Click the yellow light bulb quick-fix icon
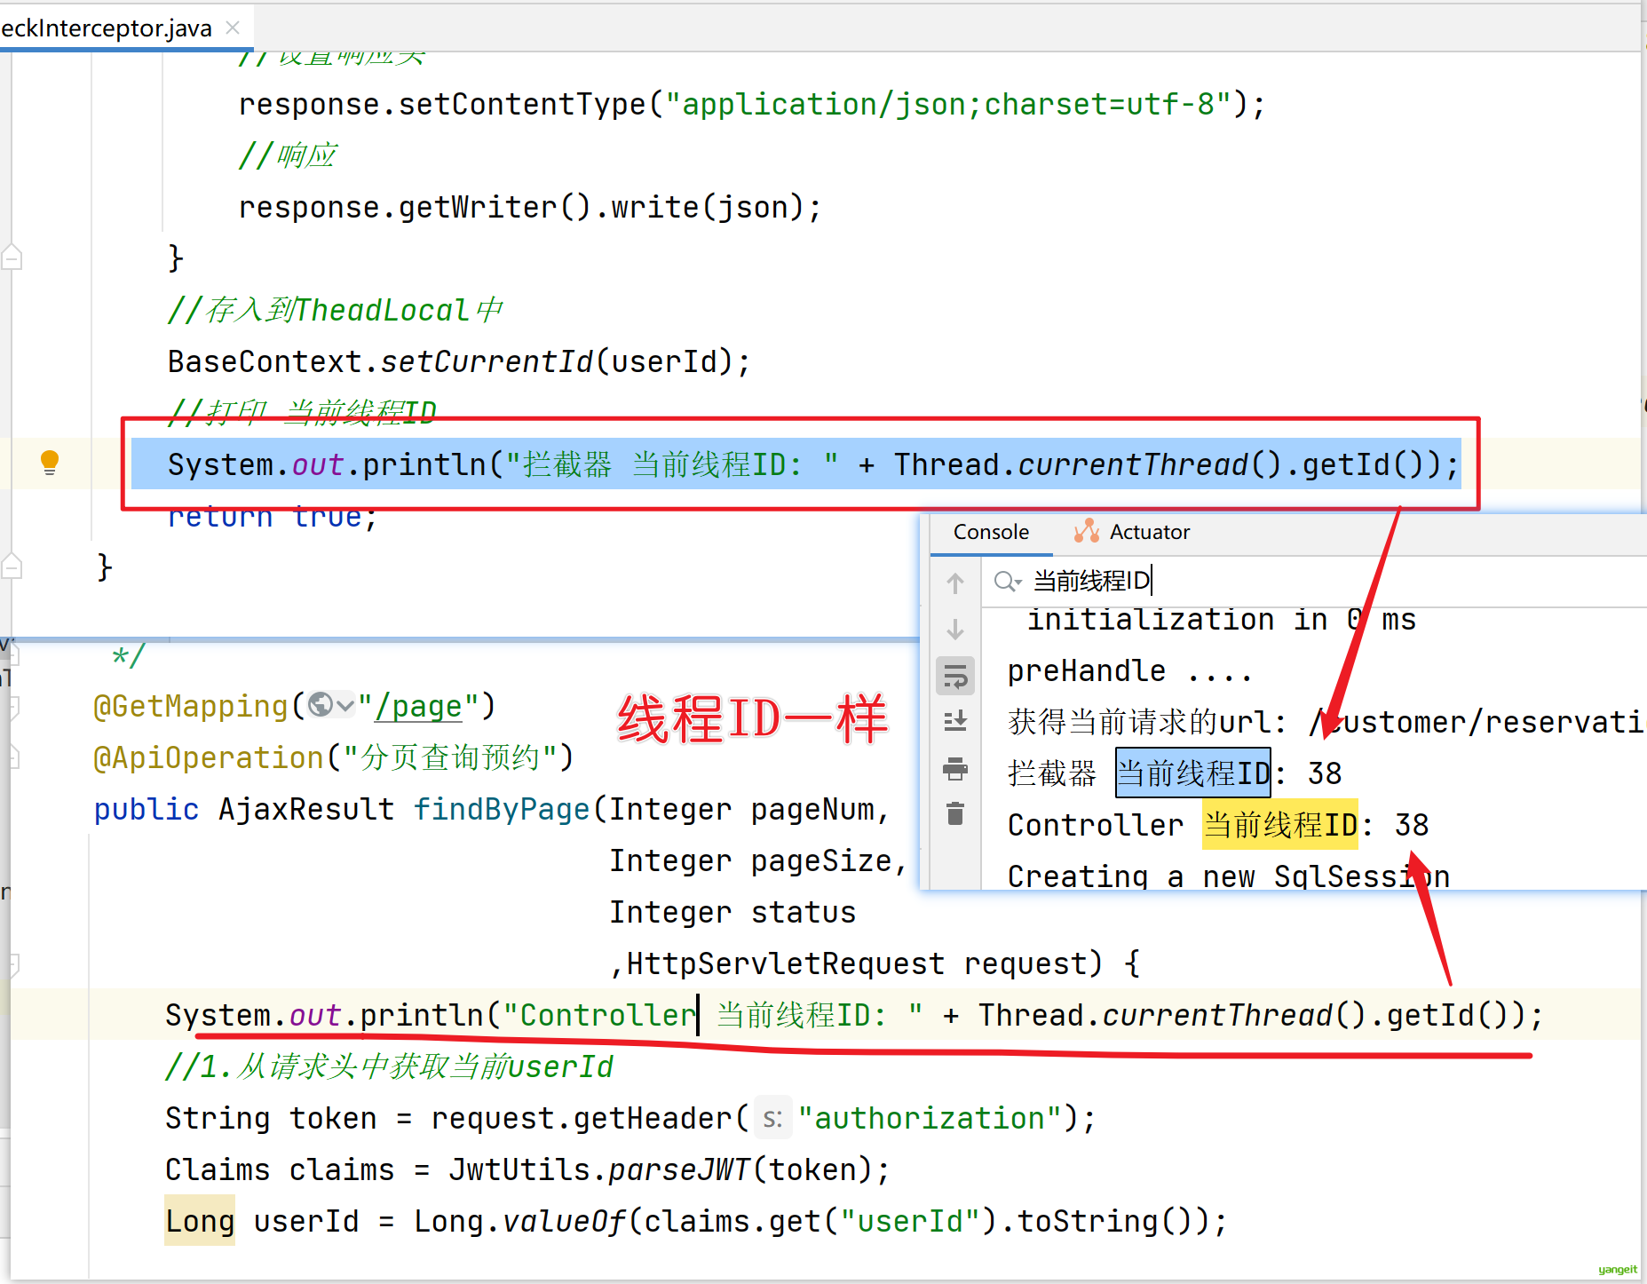The width and height of the screenshot is (1647, 1284). (x=50, y=463)
